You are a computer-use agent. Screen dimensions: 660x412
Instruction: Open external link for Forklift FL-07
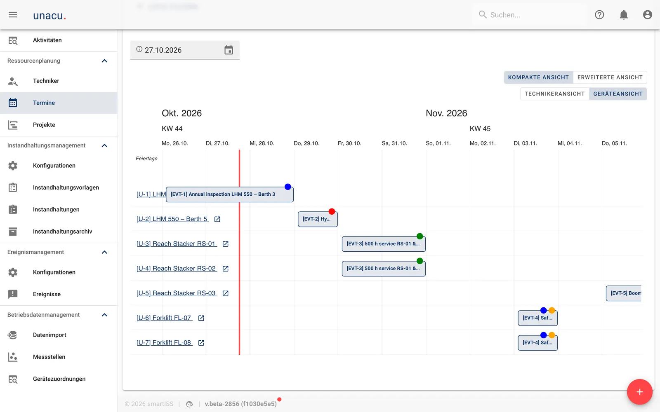[201, 318]
